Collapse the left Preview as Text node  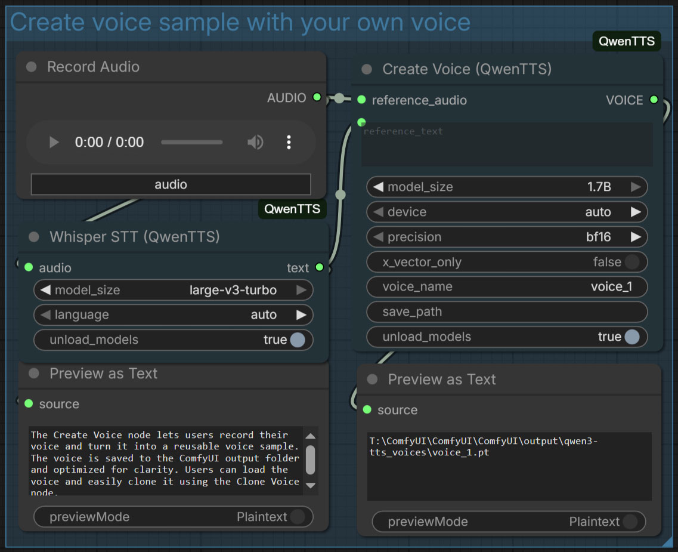click(x=34, y=374)
